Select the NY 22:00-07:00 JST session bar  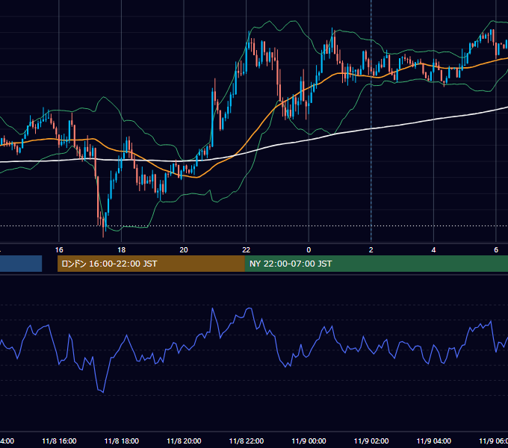tap(376, 264)
